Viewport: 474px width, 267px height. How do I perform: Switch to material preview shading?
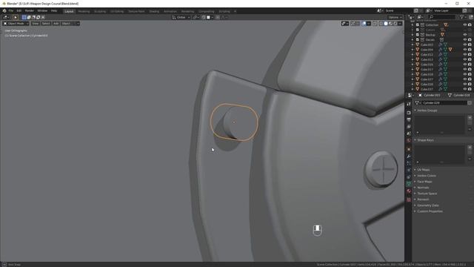(390, 23)
